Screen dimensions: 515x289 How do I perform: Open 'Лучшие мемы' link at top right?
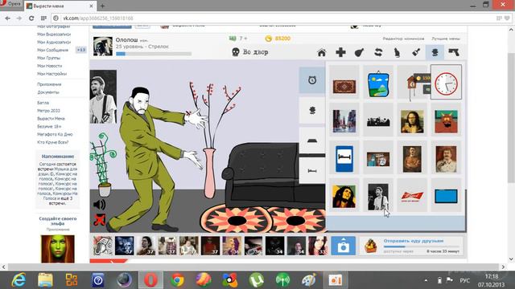[446, 39]
